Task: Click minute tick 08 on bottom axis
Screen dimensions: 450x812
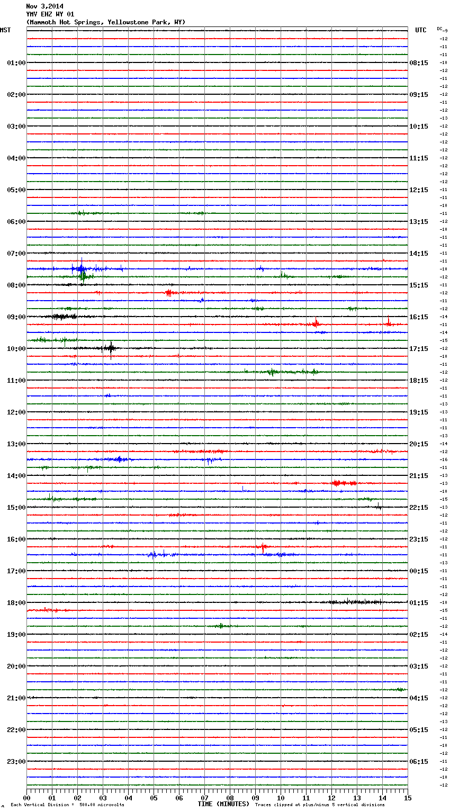Action: tap(230, 798)
